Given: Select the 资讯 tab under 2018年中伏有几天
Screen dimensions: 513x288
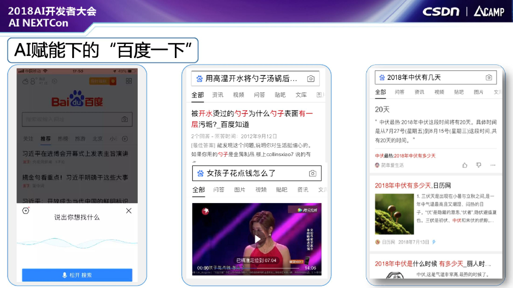Looking at the screenshot, I should tap(419, 92).
